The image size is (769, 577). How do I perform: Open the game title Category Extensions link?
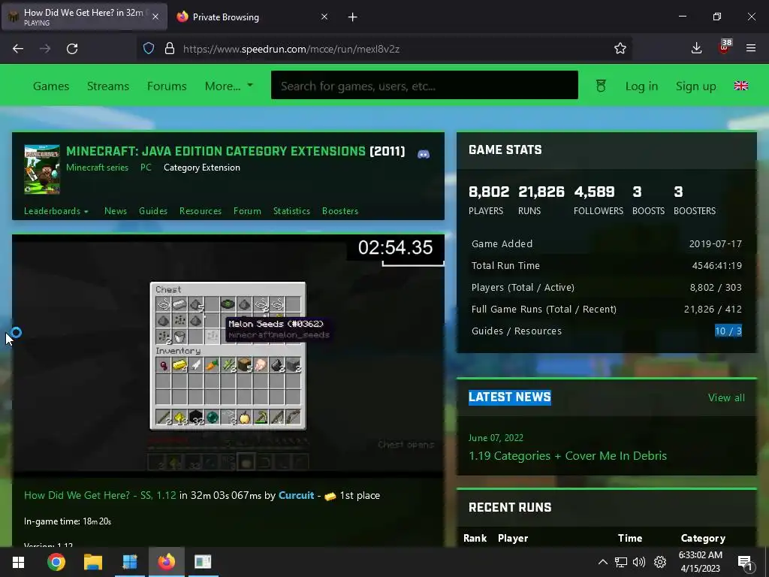coord(216,151)
